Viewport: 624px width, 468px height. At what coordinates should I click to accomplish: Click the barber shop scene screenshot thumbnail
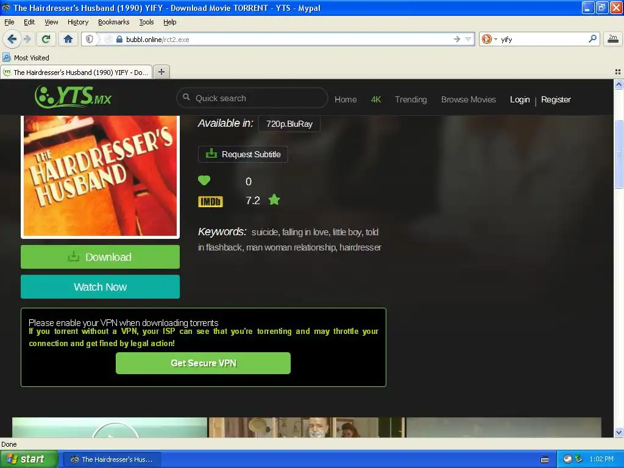click(307, 427)
